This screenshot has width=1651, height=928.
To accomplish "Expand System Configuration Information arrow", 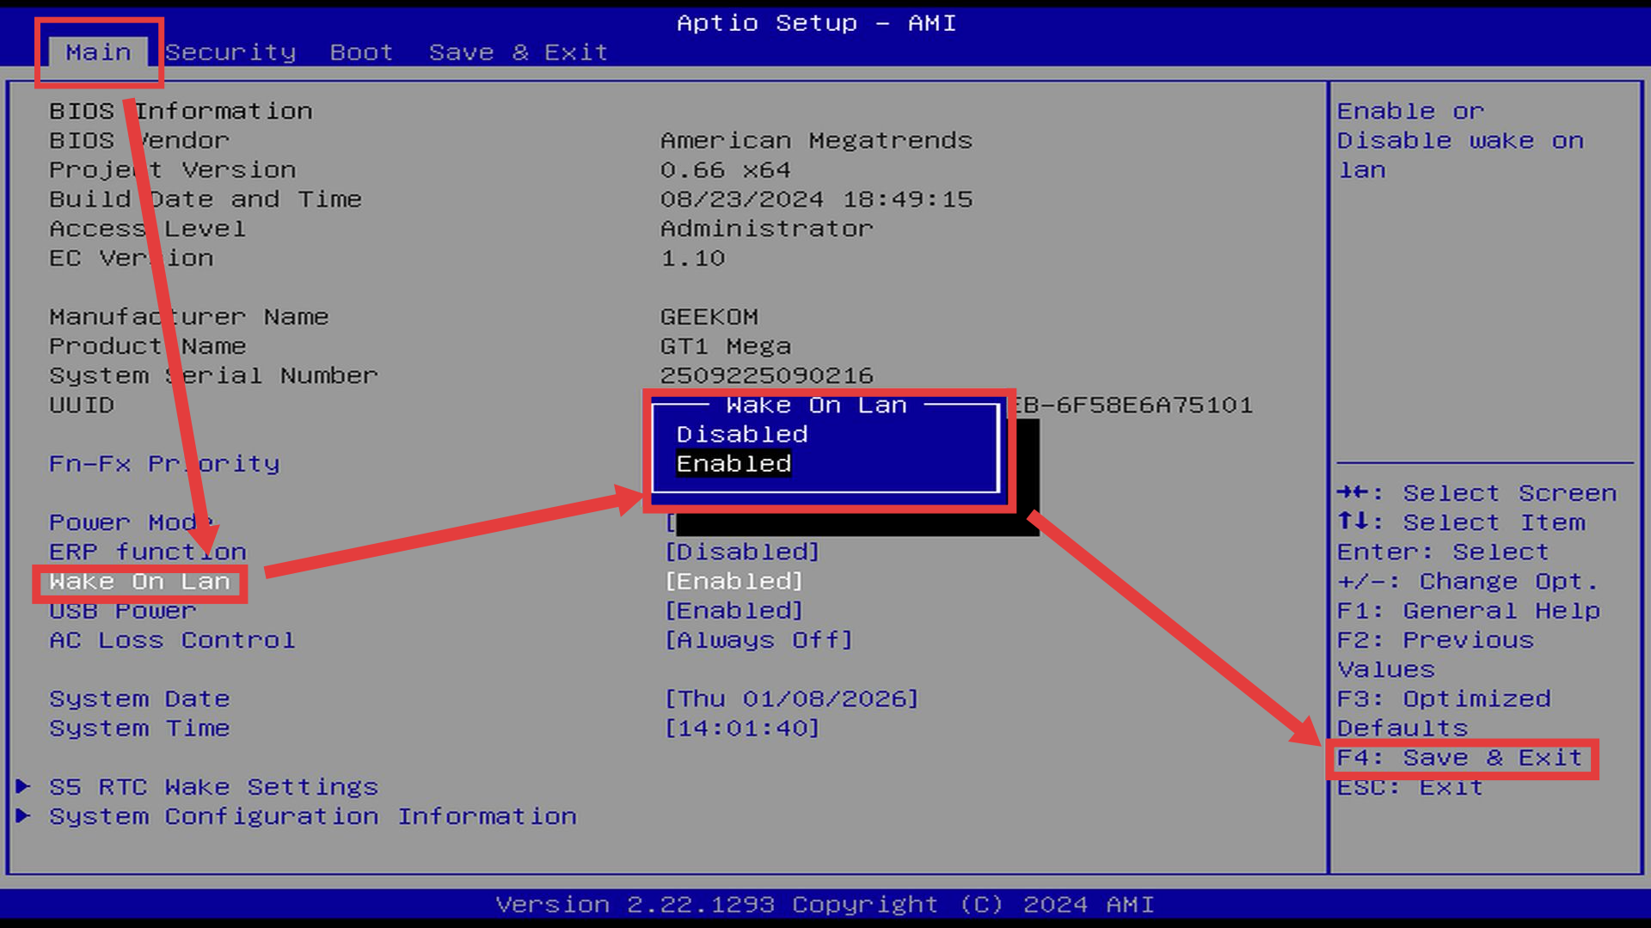I will pyautogui.click(x=23, y=815).
